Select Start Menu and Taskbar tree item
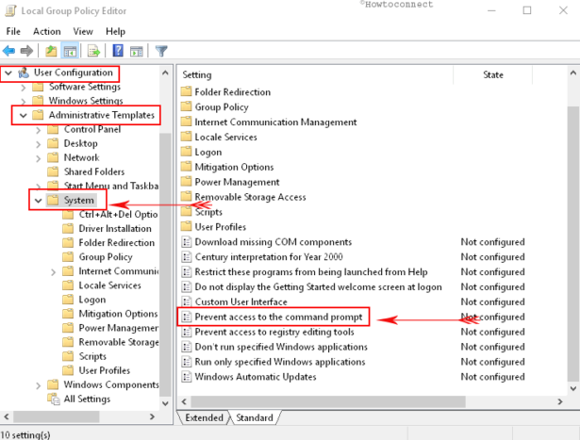Viewport: 580px width, 440px height. tap(111, 186)
